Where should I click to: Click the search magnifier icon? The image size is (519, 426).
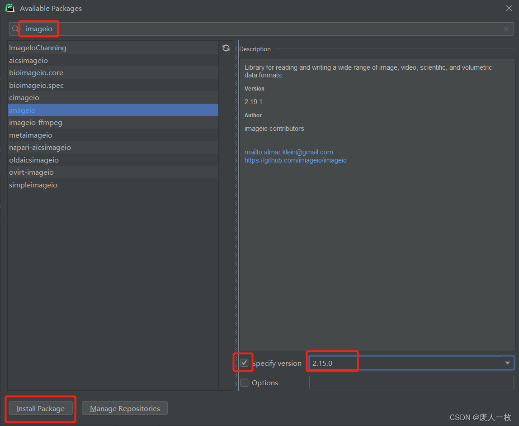15,29
